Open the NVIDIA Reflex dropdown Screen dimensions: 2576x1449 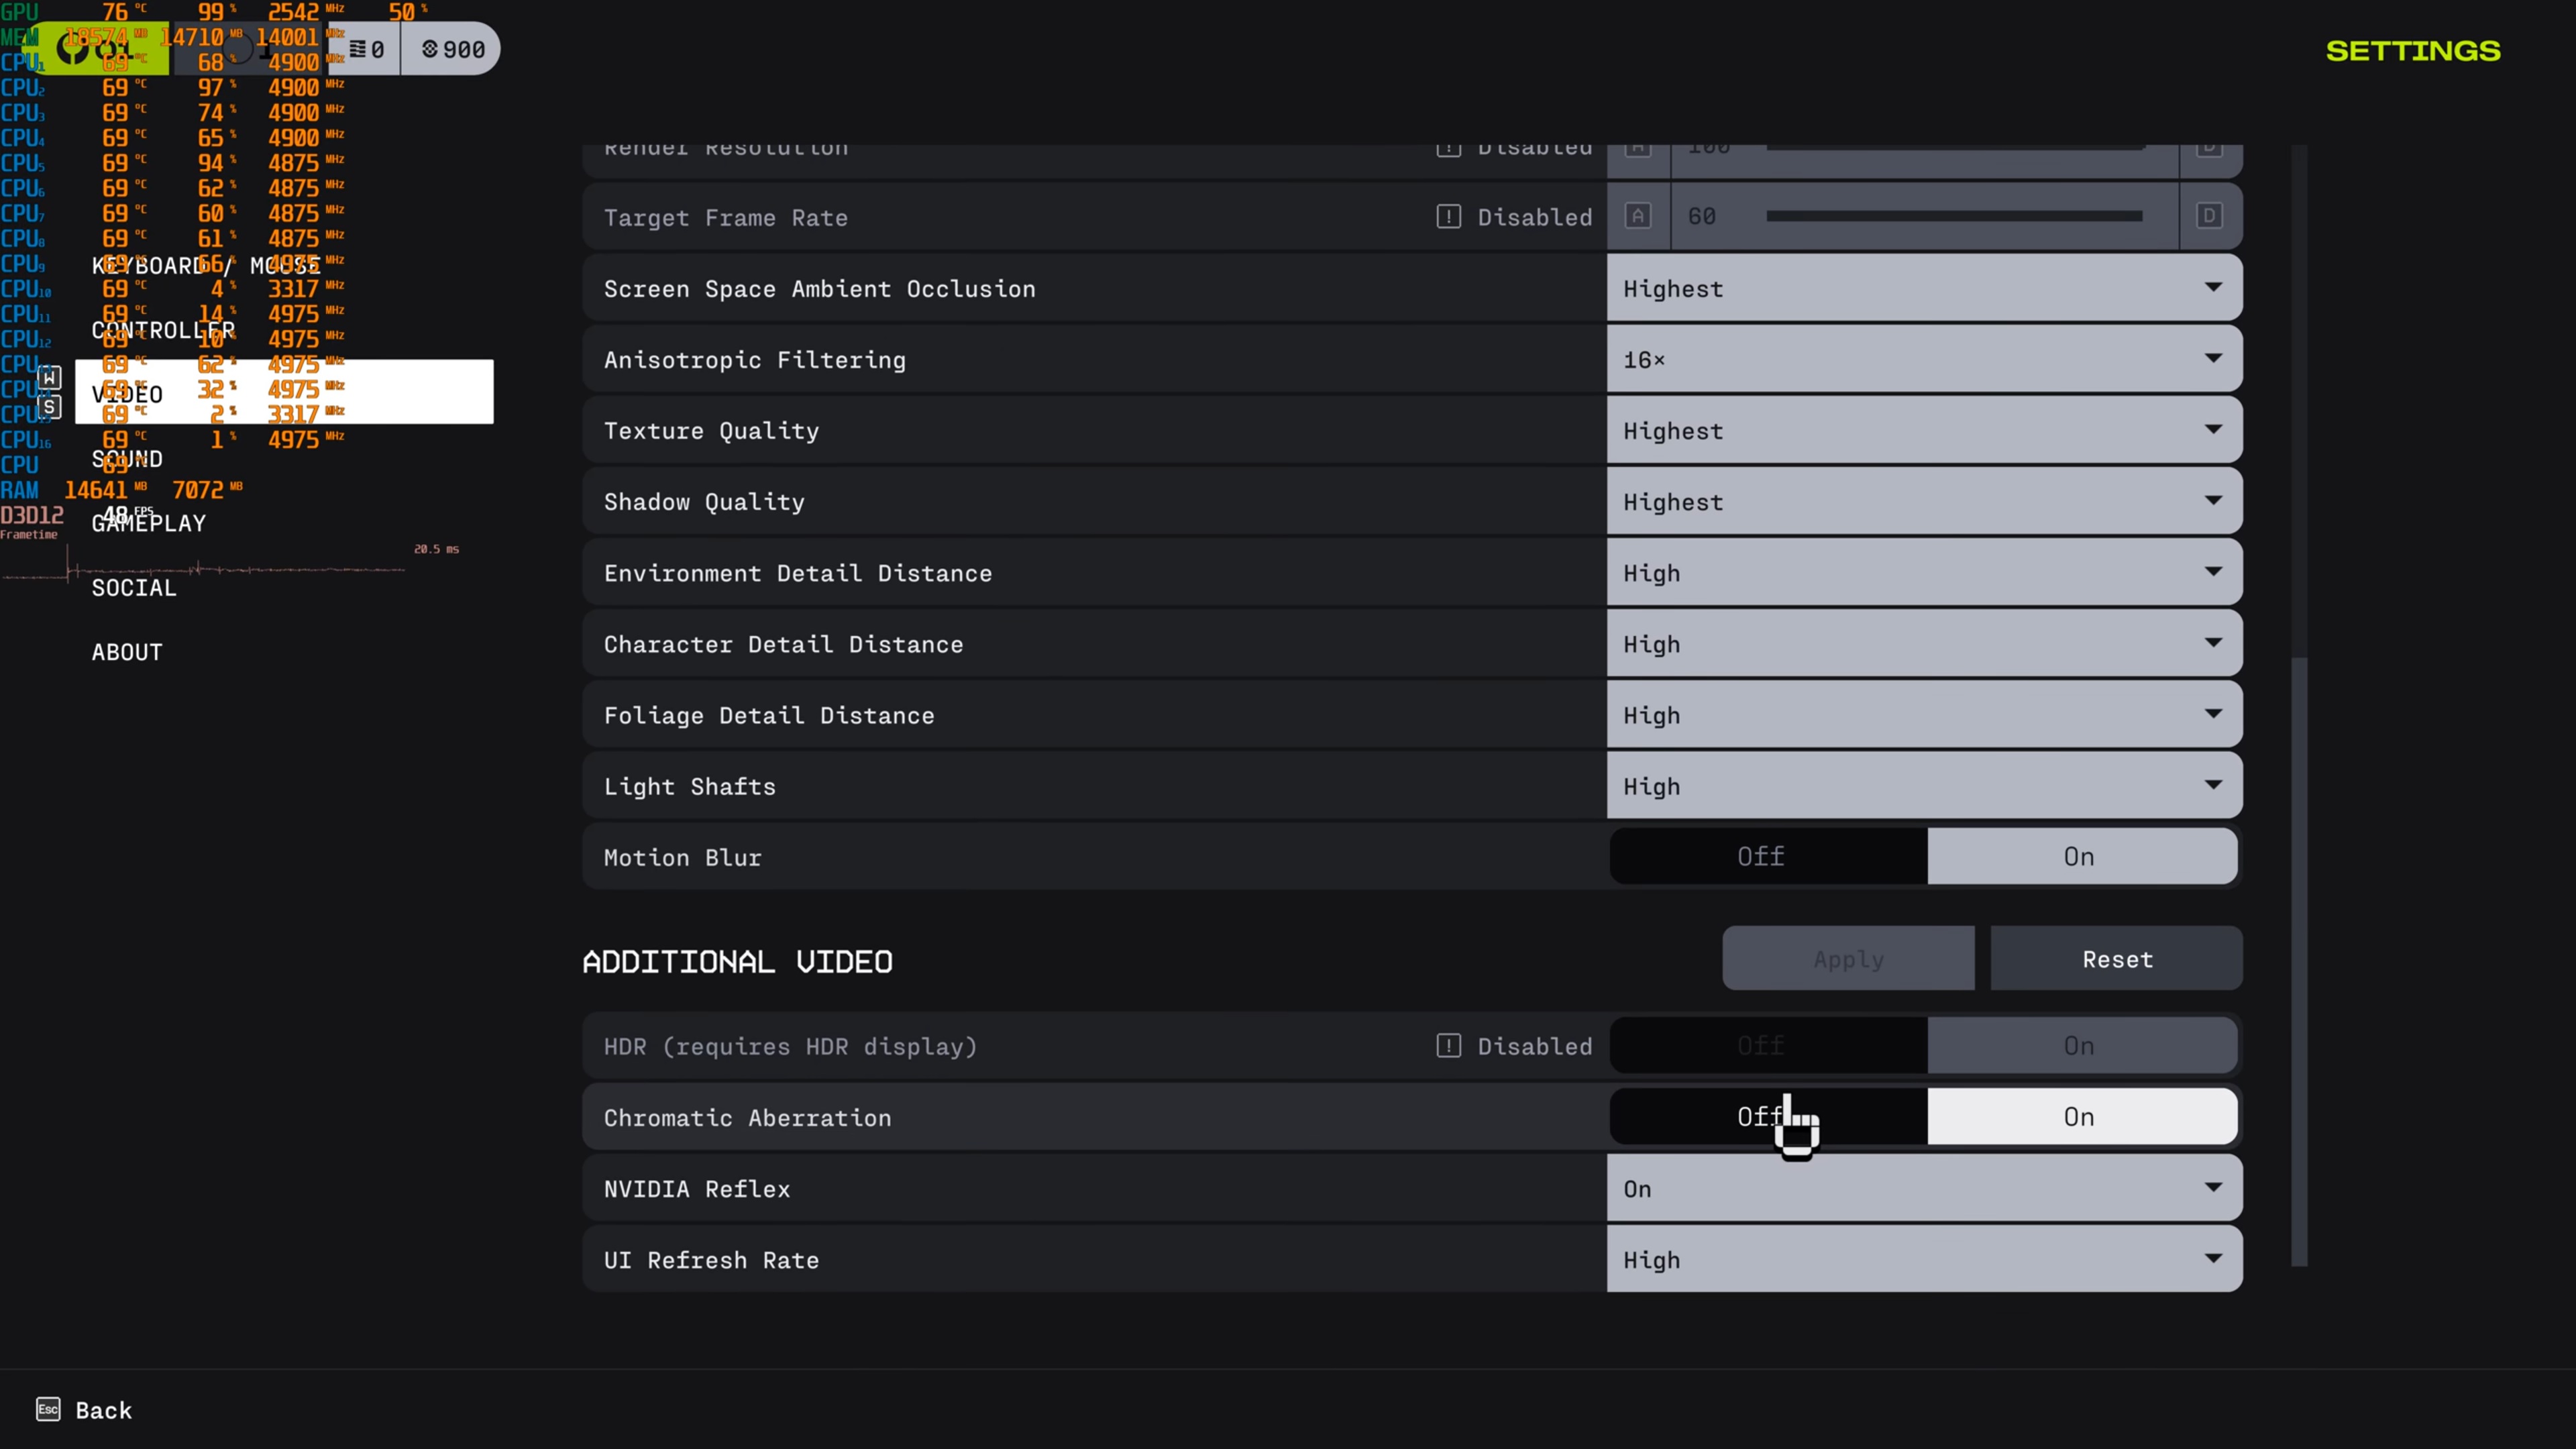pos(1923,1188)
